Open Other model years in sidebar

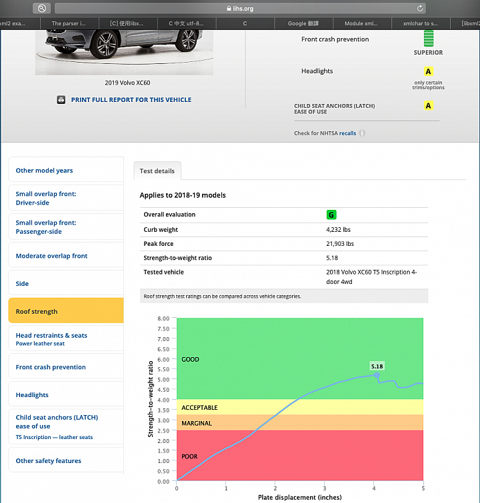pyautogui.click(x=66, y=171)
